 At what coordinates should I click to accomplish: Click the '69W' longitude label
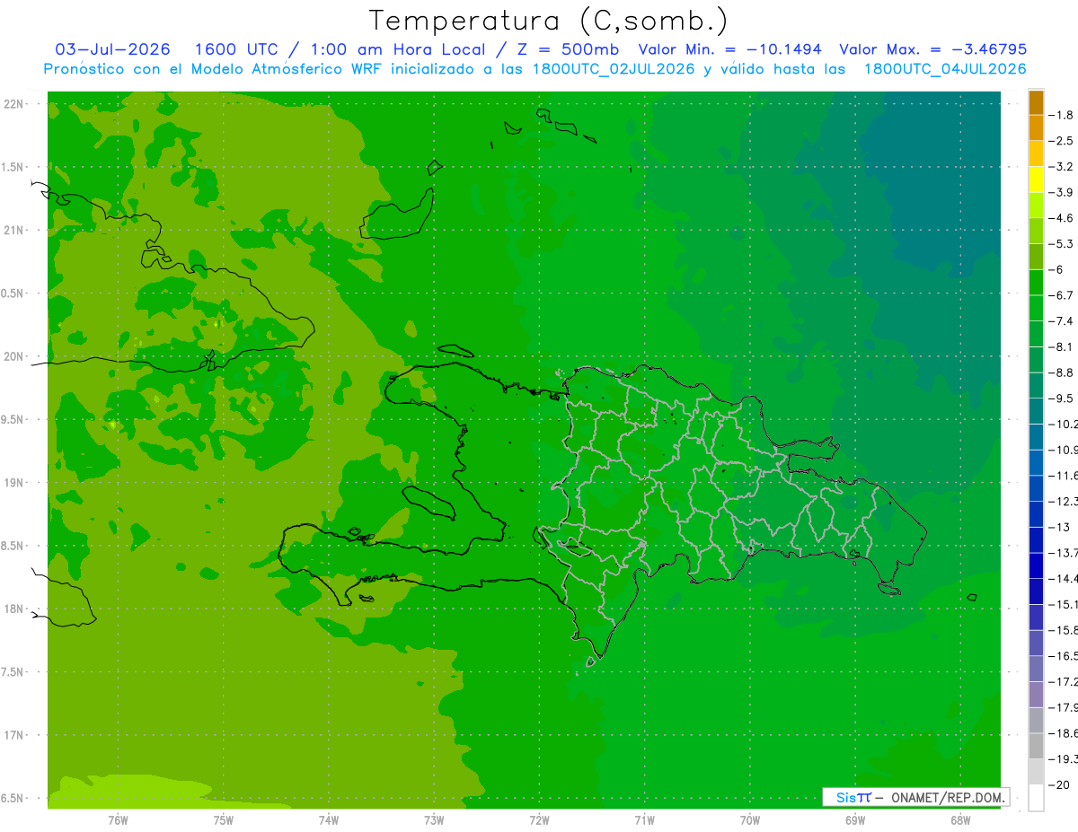tap(855, 819)
